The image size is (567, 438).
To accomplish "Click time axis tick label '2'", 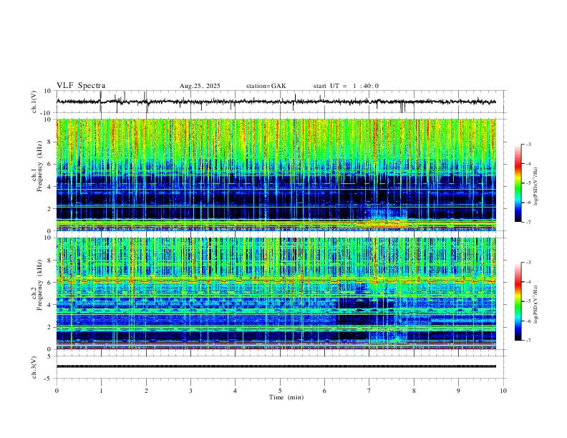I will 146,391.
